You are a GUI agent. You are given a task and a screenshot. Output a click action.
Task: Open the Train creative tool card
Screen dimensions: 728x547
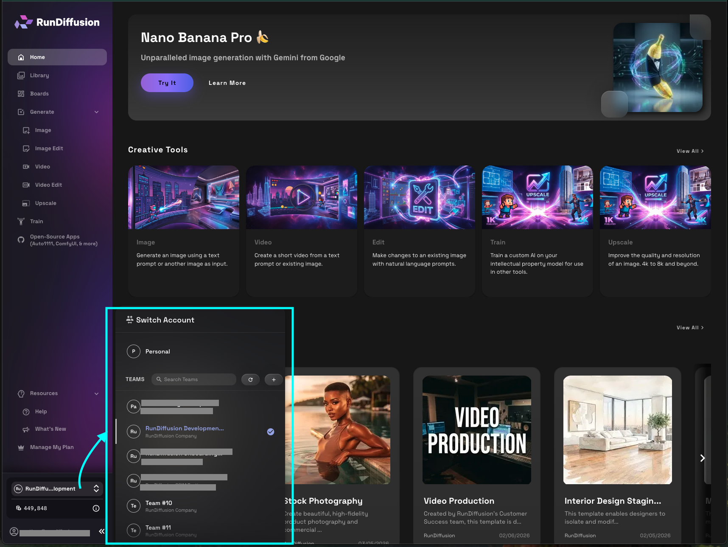click(x=538, y=231)
